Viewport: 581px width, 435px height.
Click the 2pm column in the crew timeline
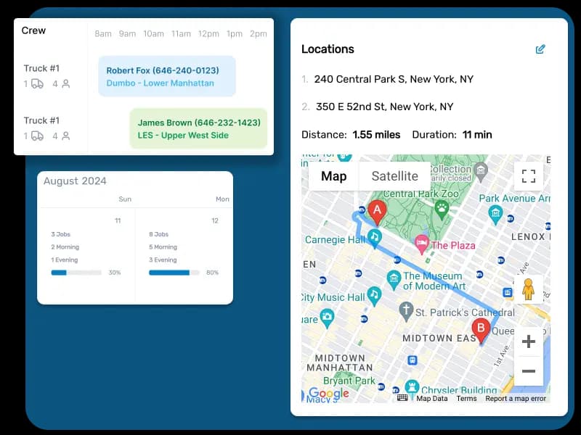(x=259, y=33)
